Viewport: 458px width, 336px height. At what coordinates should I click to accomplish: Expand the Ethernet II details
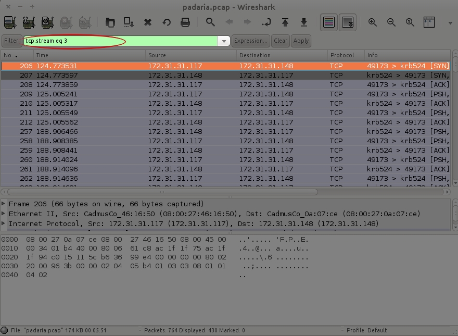[x=3, y=213]
